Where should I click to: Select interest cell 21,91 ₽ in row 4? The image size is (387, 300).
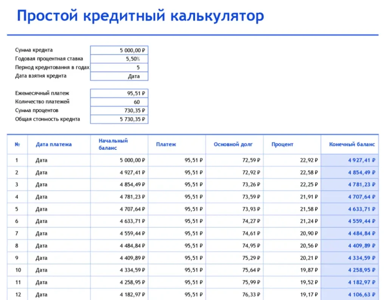pos(292,197)
